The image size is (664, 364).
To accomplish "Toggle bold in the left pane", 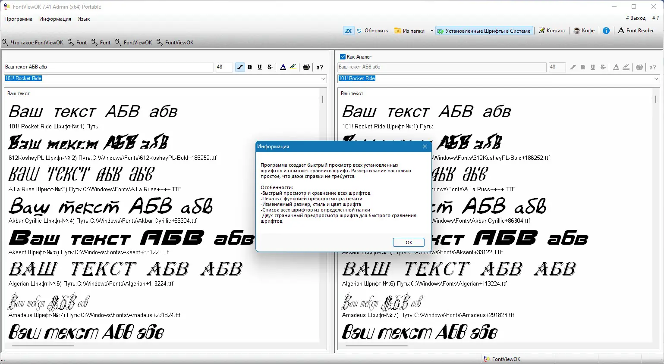I will coord(250,67).
